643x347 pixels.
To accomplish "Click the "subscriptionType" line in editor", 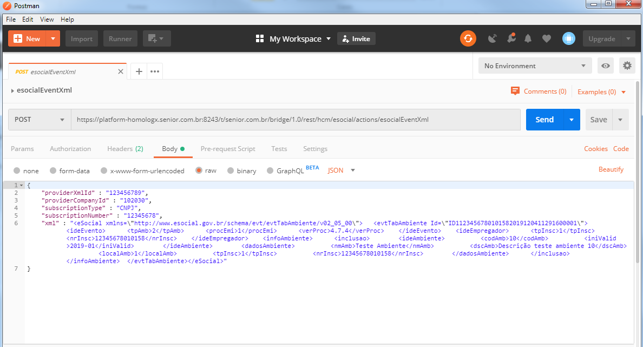I will click(91, 208).
